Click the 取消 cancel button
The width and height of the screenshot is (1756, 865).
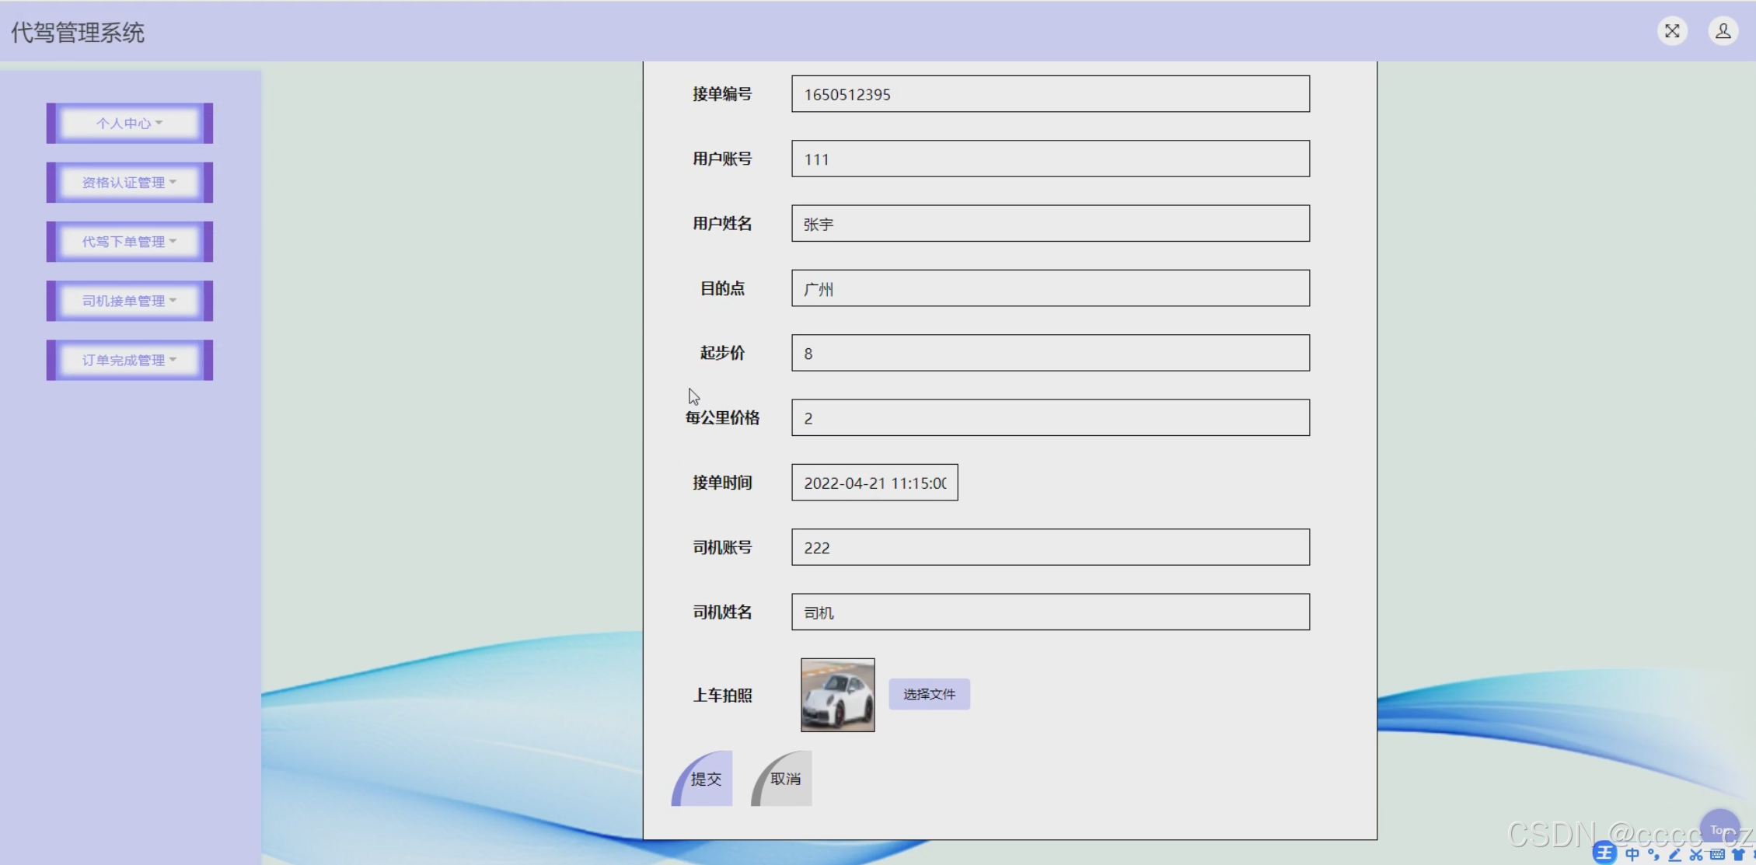(x=784, y=779)
